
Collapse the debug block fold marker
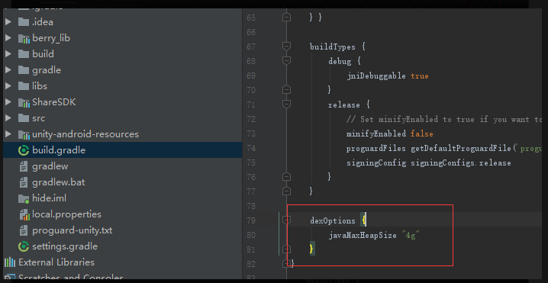point(286,61)
